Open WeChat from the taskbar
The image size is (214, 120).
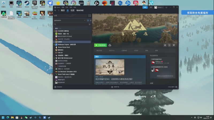(x=26, y=118)
